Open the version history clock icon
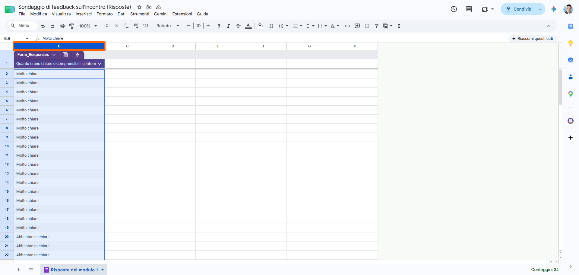Screen dimensions: 579x275 coord(454,9)
